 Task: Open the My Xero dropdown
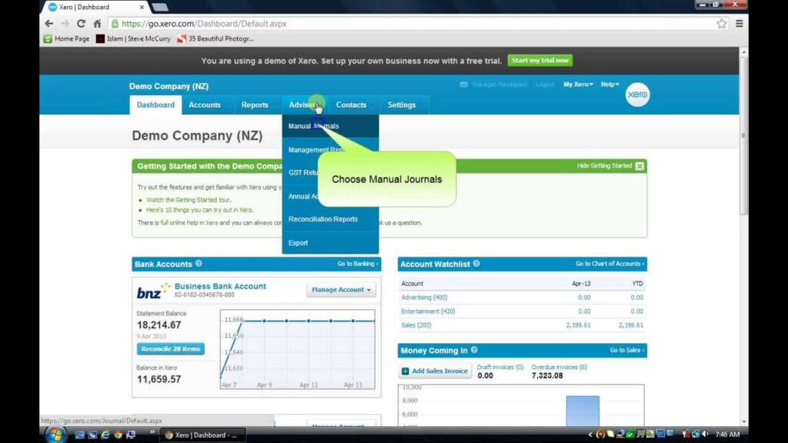[578, 85]
